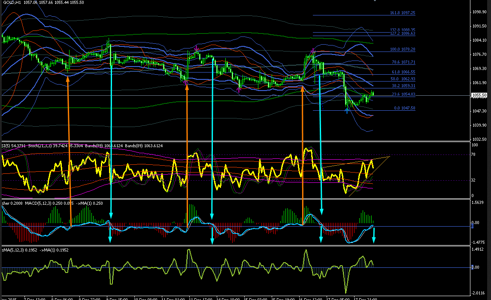The height and width of the screenshot is (300, 491).
Task: Click the 1047.30 price axis value
Action: (479, 111)
